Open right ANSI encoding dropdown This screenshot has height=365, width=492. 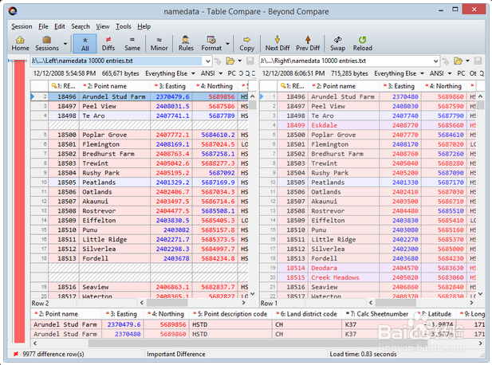pos(440,73)
